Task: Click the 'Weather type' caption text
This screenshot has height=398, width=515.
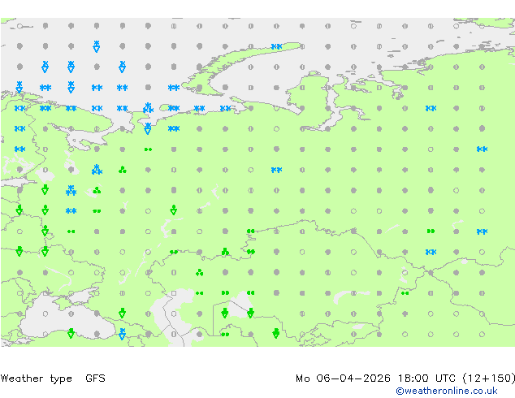Action: tap(37, 379)
